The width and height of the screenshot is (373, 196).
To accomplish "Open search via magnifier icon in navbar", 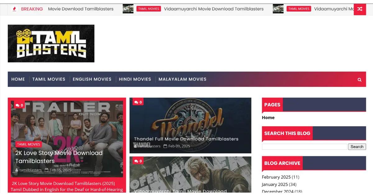I will [359, 80].
